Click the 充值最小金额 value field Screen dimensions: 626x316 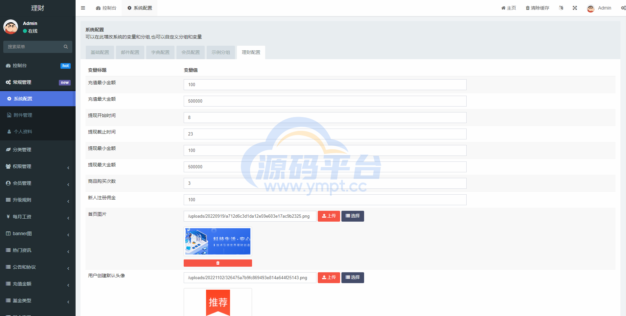[x=325, y=85]
